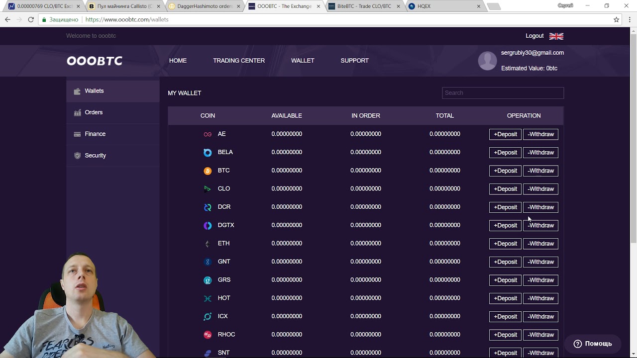This screenshot has height=358, width=637.
Task: Click the browser back arrow
Action: [x=7, y=19]
